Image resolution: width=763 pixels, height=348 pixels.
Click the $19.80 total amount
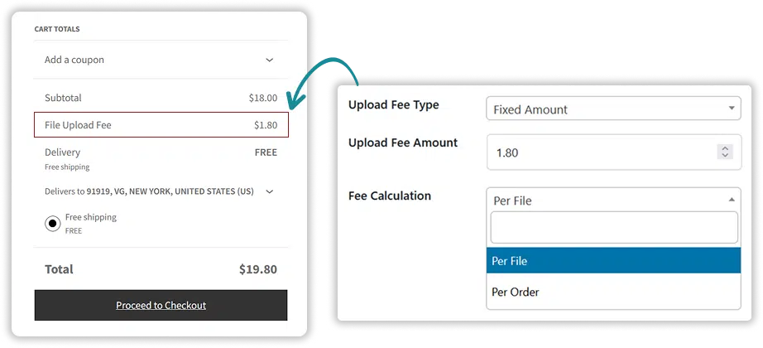(x=257, y=269)
